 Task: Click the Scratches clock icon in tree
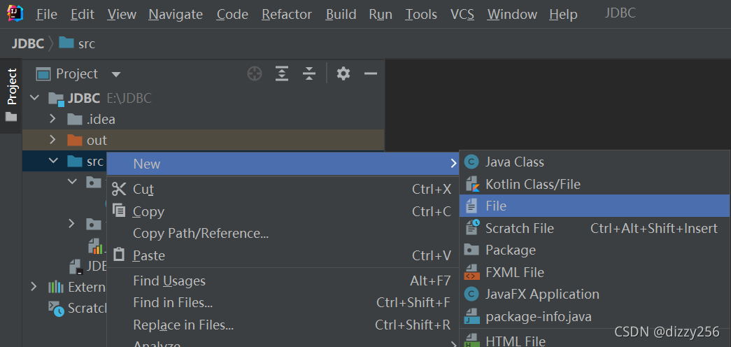click(57, 309)
